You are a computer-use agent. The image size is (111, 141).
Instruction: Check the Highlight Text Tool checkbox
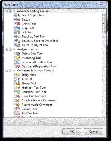point(15,88)
